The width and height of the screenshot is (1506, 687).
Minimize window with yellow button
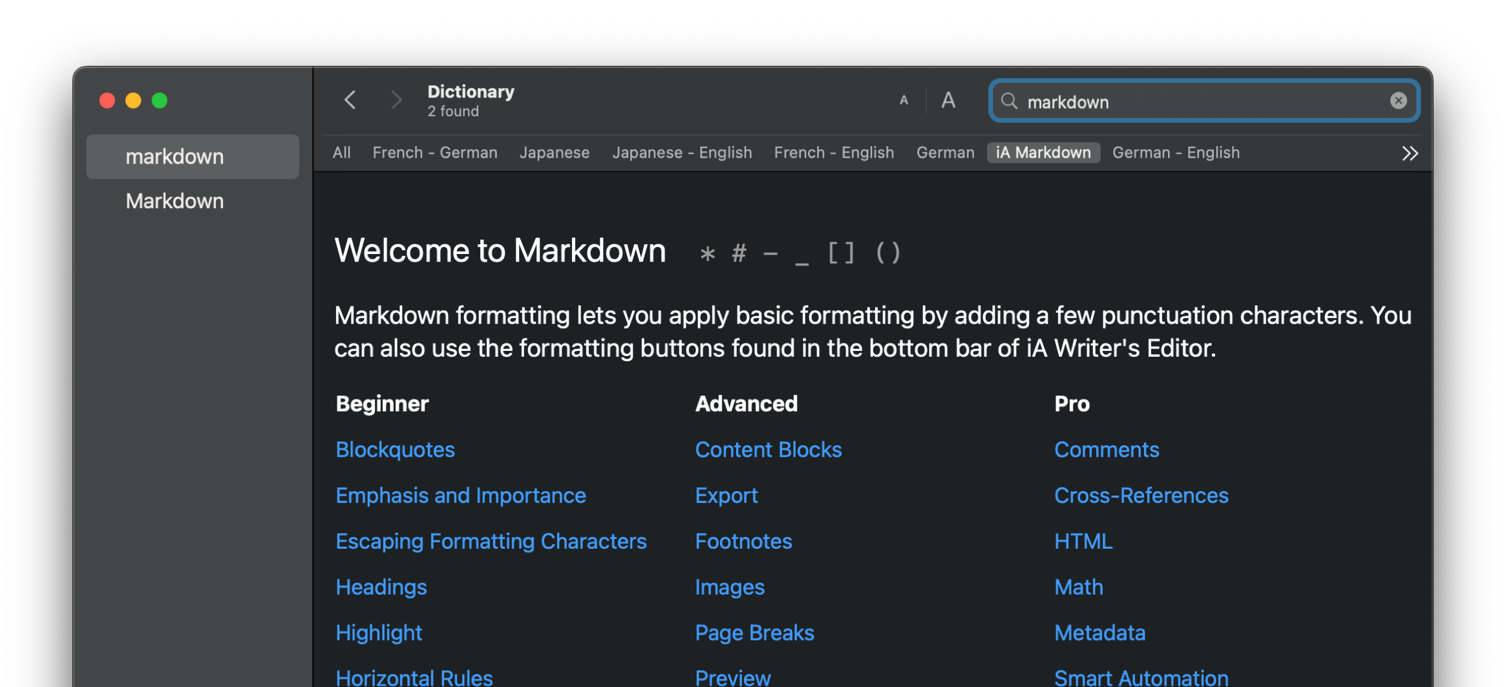point(133,100)
